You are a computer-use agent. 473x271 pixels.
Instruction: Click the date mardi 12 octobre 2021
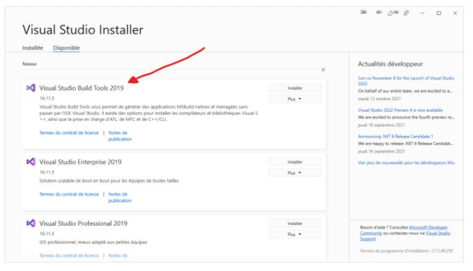379,99
